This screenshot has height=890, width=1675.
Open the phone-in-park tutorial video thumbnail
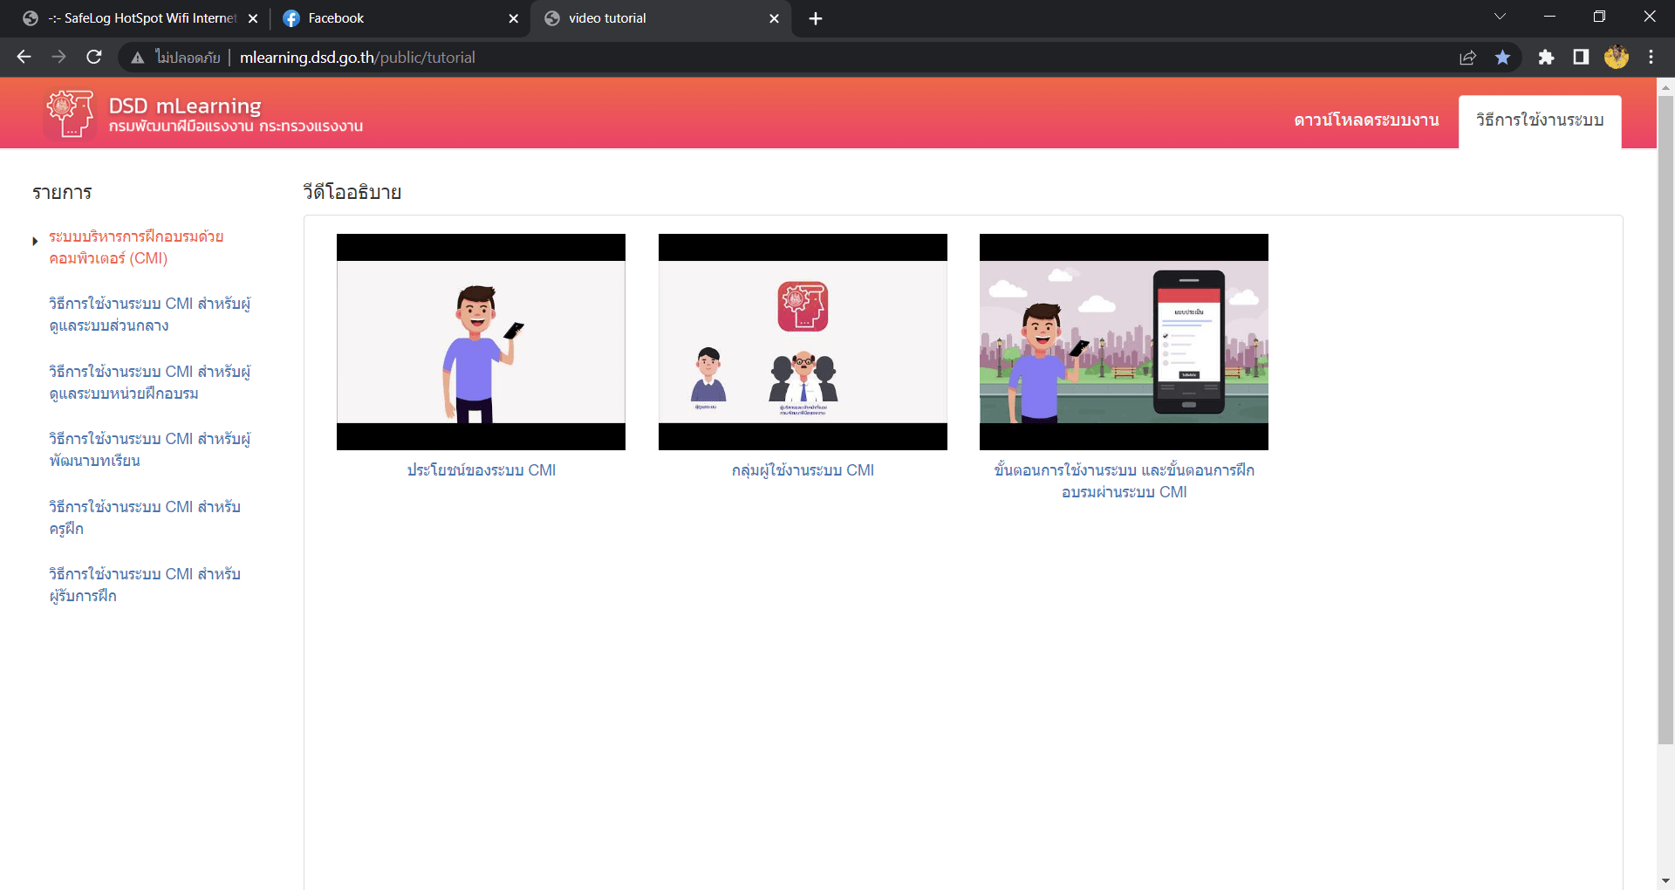tap(1124, 342)
